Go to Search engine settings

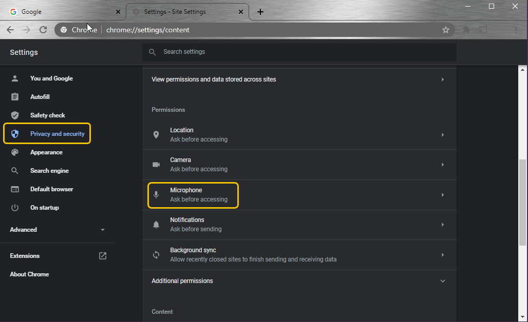pyautogui.click(x=49, y=171)
